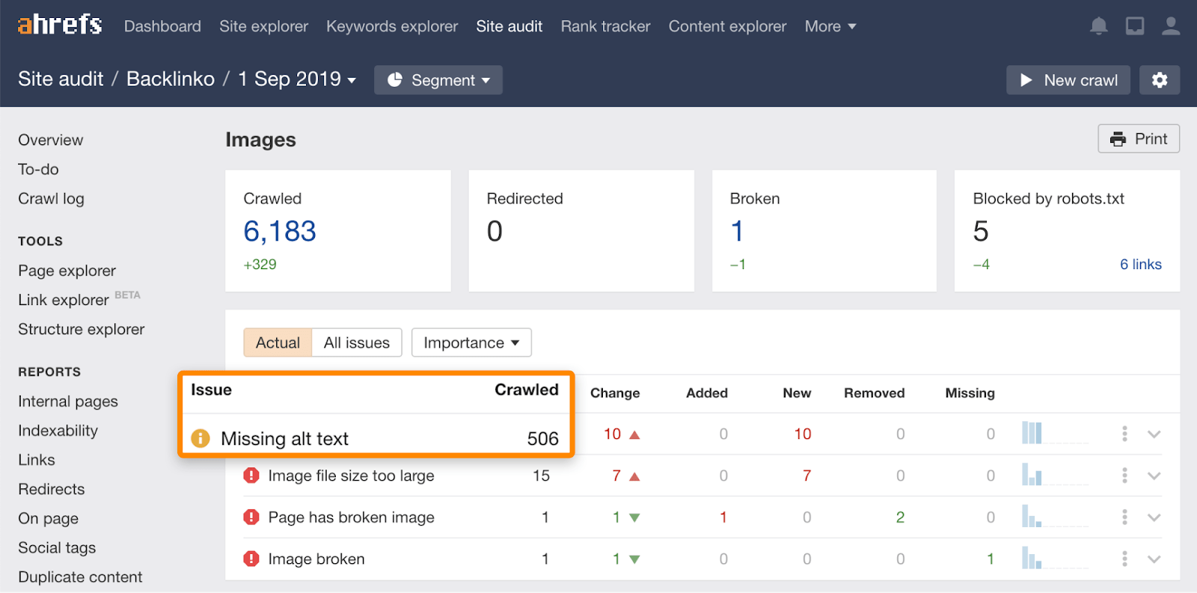This screenshot has width=1197, height=593.
Task: Open the More menu in top navigation
Action: [830, 26]
